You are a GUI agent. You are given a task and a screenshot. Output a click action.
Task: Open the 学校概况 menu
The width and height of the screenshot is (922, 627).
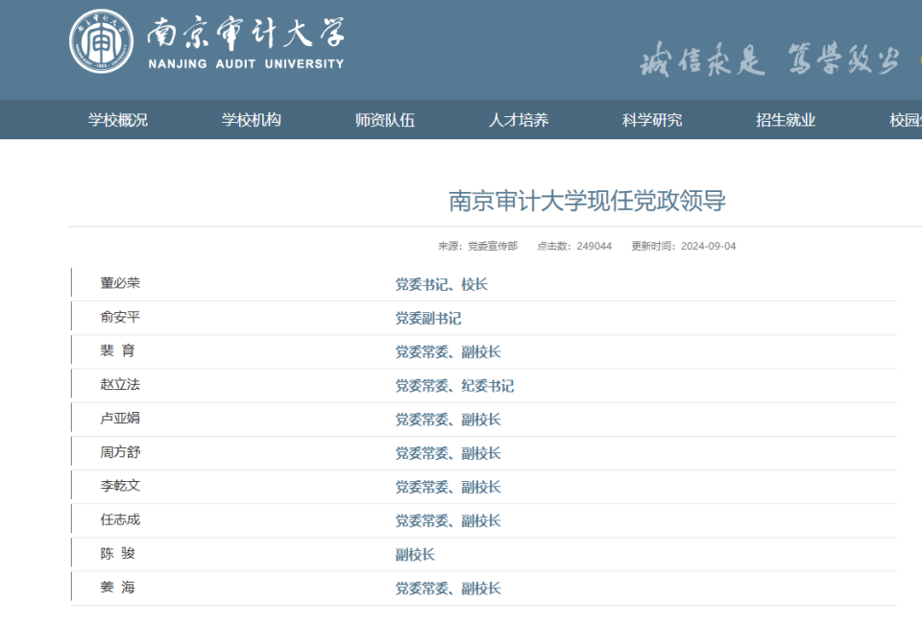(x=118, y=120)
